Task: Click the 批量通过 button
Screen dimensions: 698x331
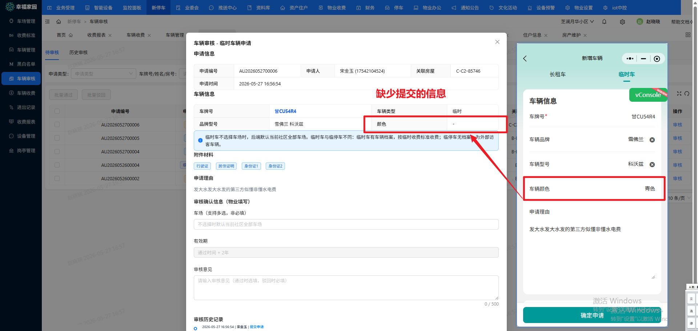Action: pyautogui.click(x=64, y=95)
